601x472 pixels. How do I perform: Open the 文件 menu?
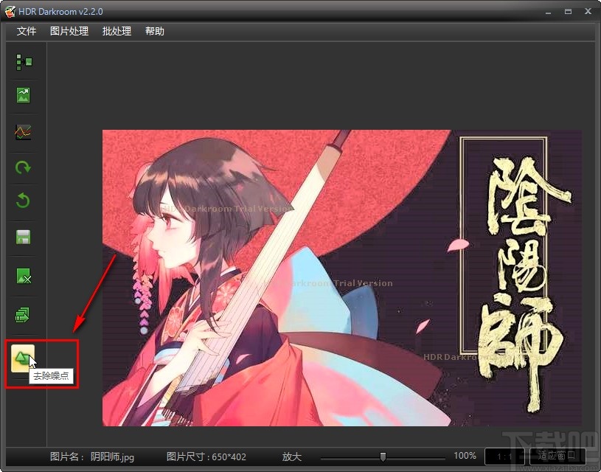(x=26, y=31)
